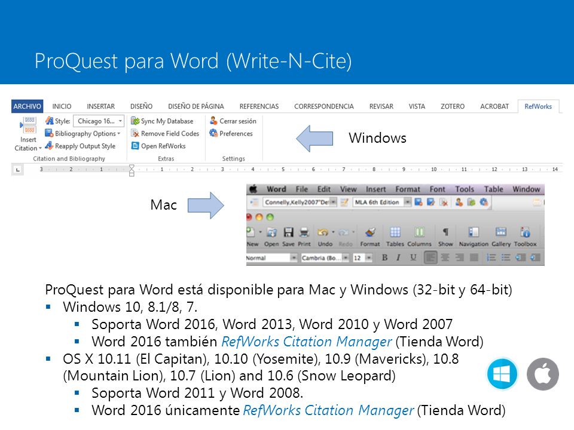574x430 pixels.
Task: Select justify alignment in Mac formatting bar
Action: (474, 258)
